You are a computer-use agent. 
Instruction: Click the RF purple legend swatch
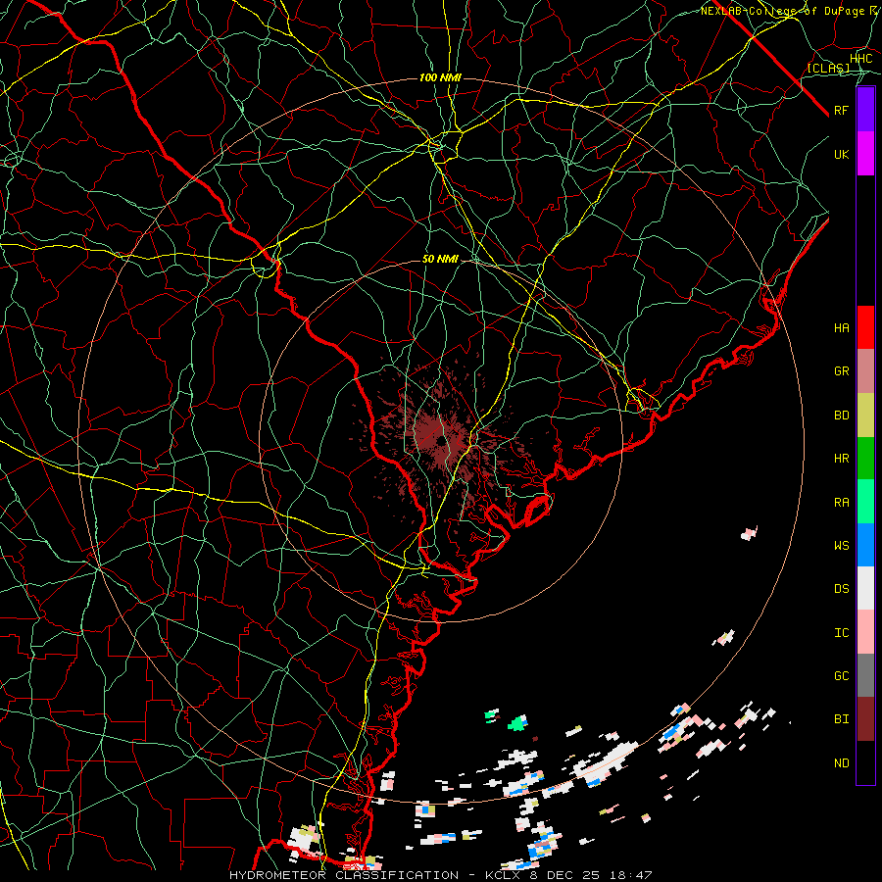pos(865,110)
